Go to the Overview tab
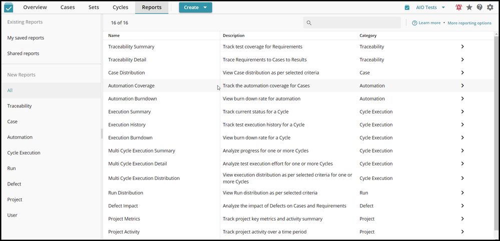This screenshot has width=500, height=241. coord(35,7)
